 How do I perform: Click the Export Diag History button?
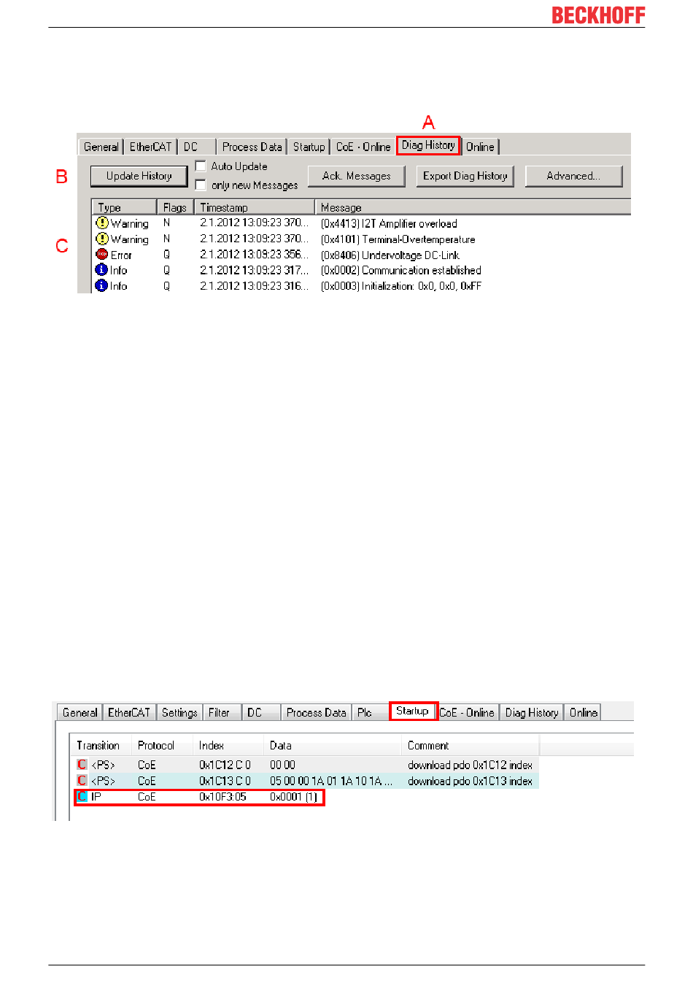[465, 176]
